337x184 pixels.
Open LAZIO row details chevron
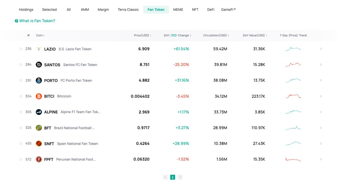pos(321,49)
